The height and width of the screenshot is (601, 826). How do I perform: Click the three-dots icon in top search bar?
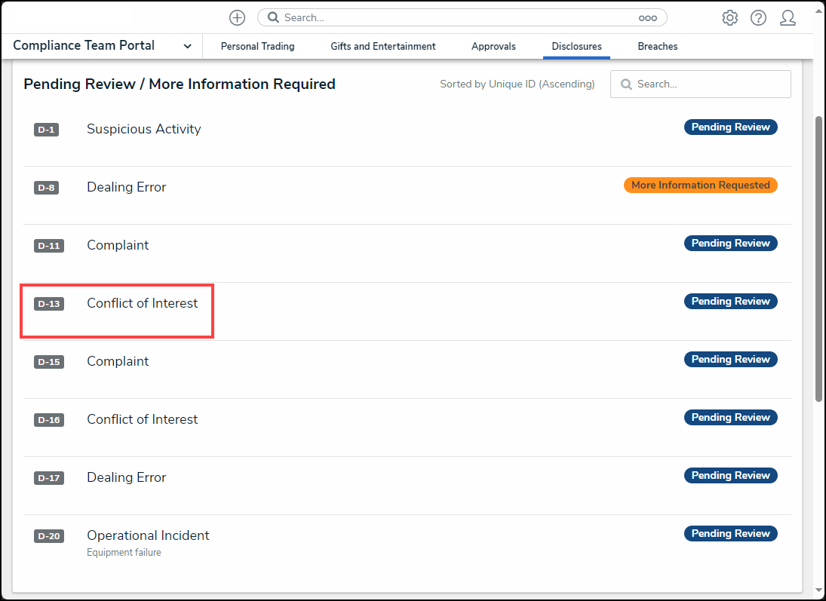(647, 18)
